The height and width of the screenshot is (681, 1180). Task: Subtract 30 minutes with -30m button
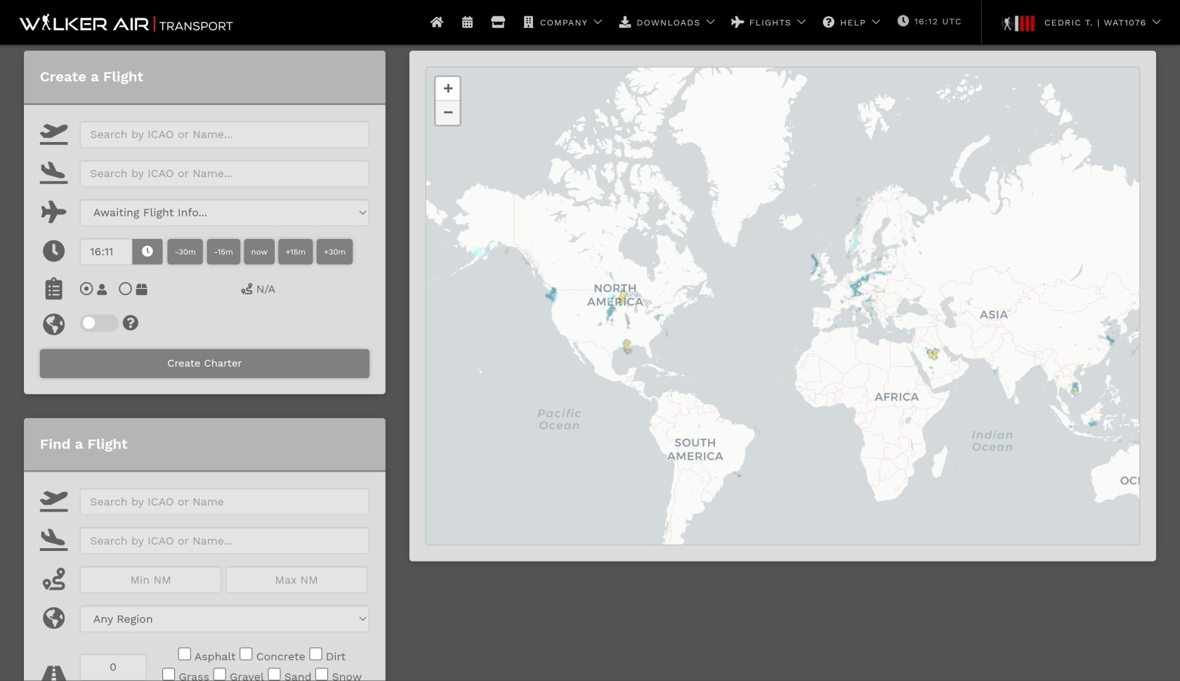pos(185,252)
